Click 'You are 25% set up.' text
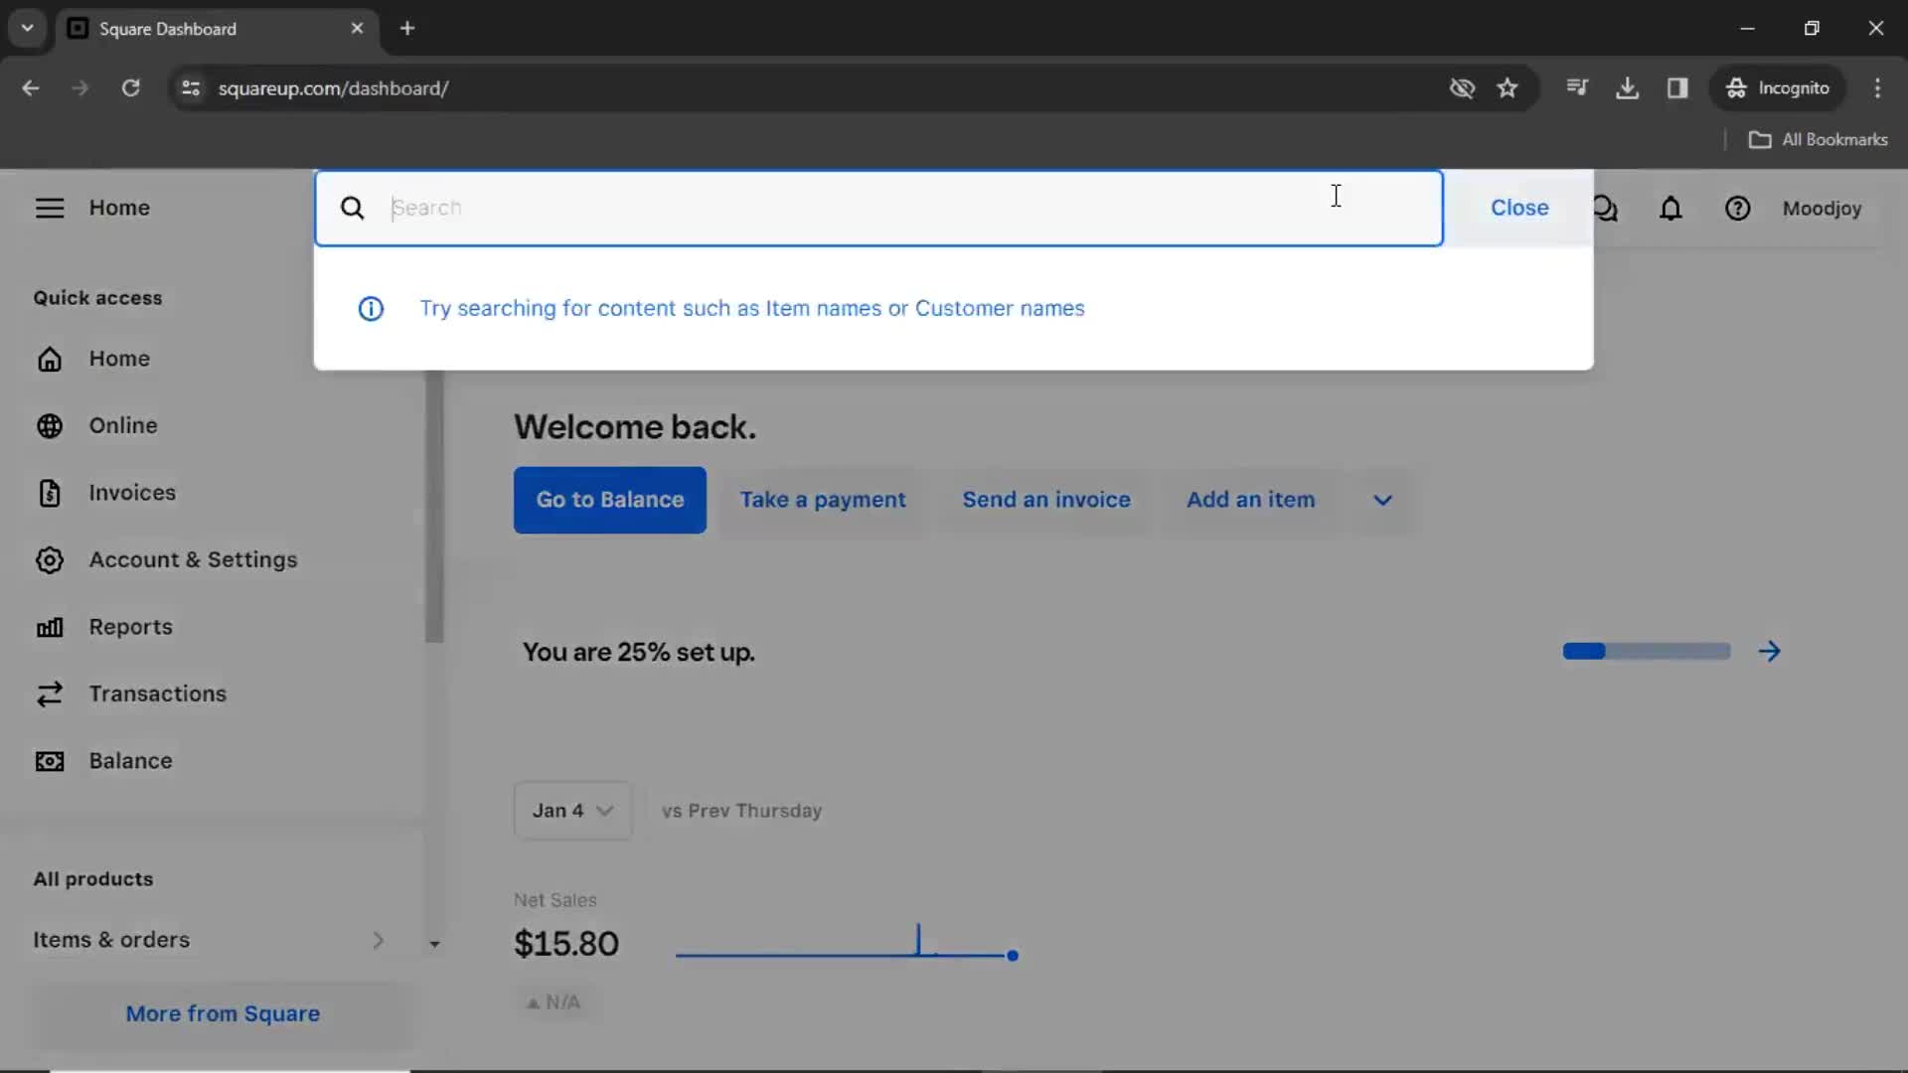The height and width of the screenshot is (1073, 1908). (639, 653)
